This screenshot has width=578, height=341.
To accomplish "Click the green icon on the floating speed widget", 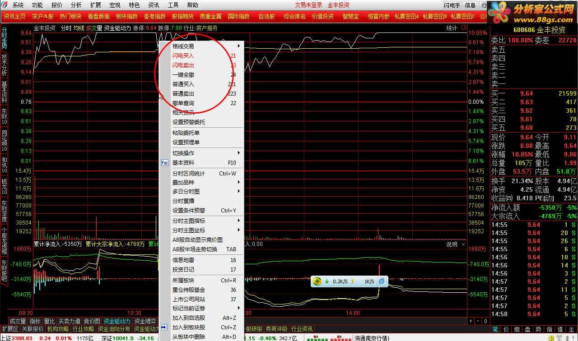I will pyautogui.click(x=317, y=281).
